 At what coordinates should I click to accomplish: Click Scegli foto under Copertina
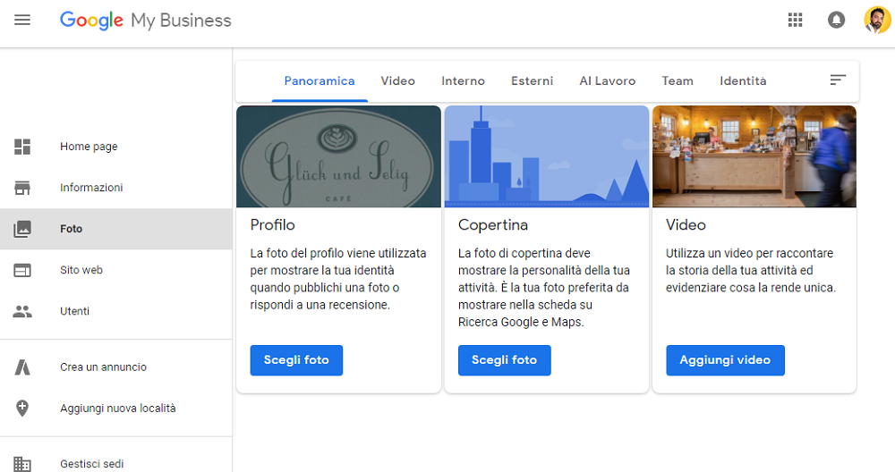coord(504,360)
